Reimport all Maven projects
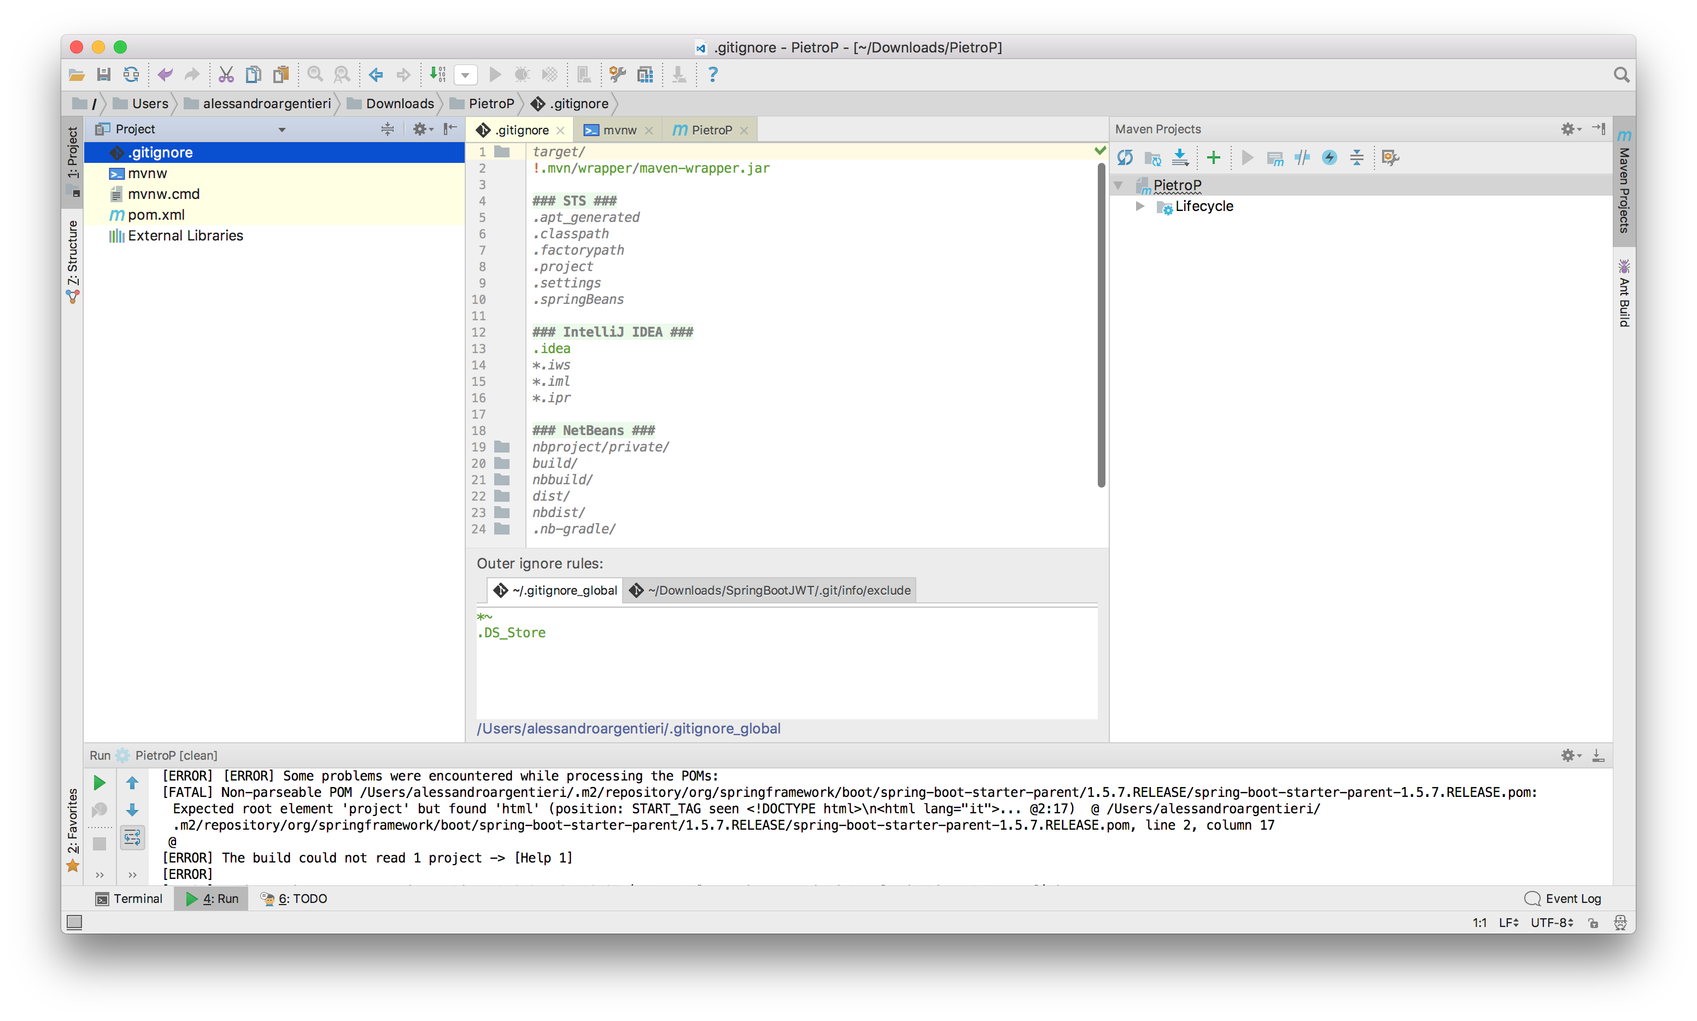The height and width of the screenshot is (1021, 1697). click(x=1125, y=157)
